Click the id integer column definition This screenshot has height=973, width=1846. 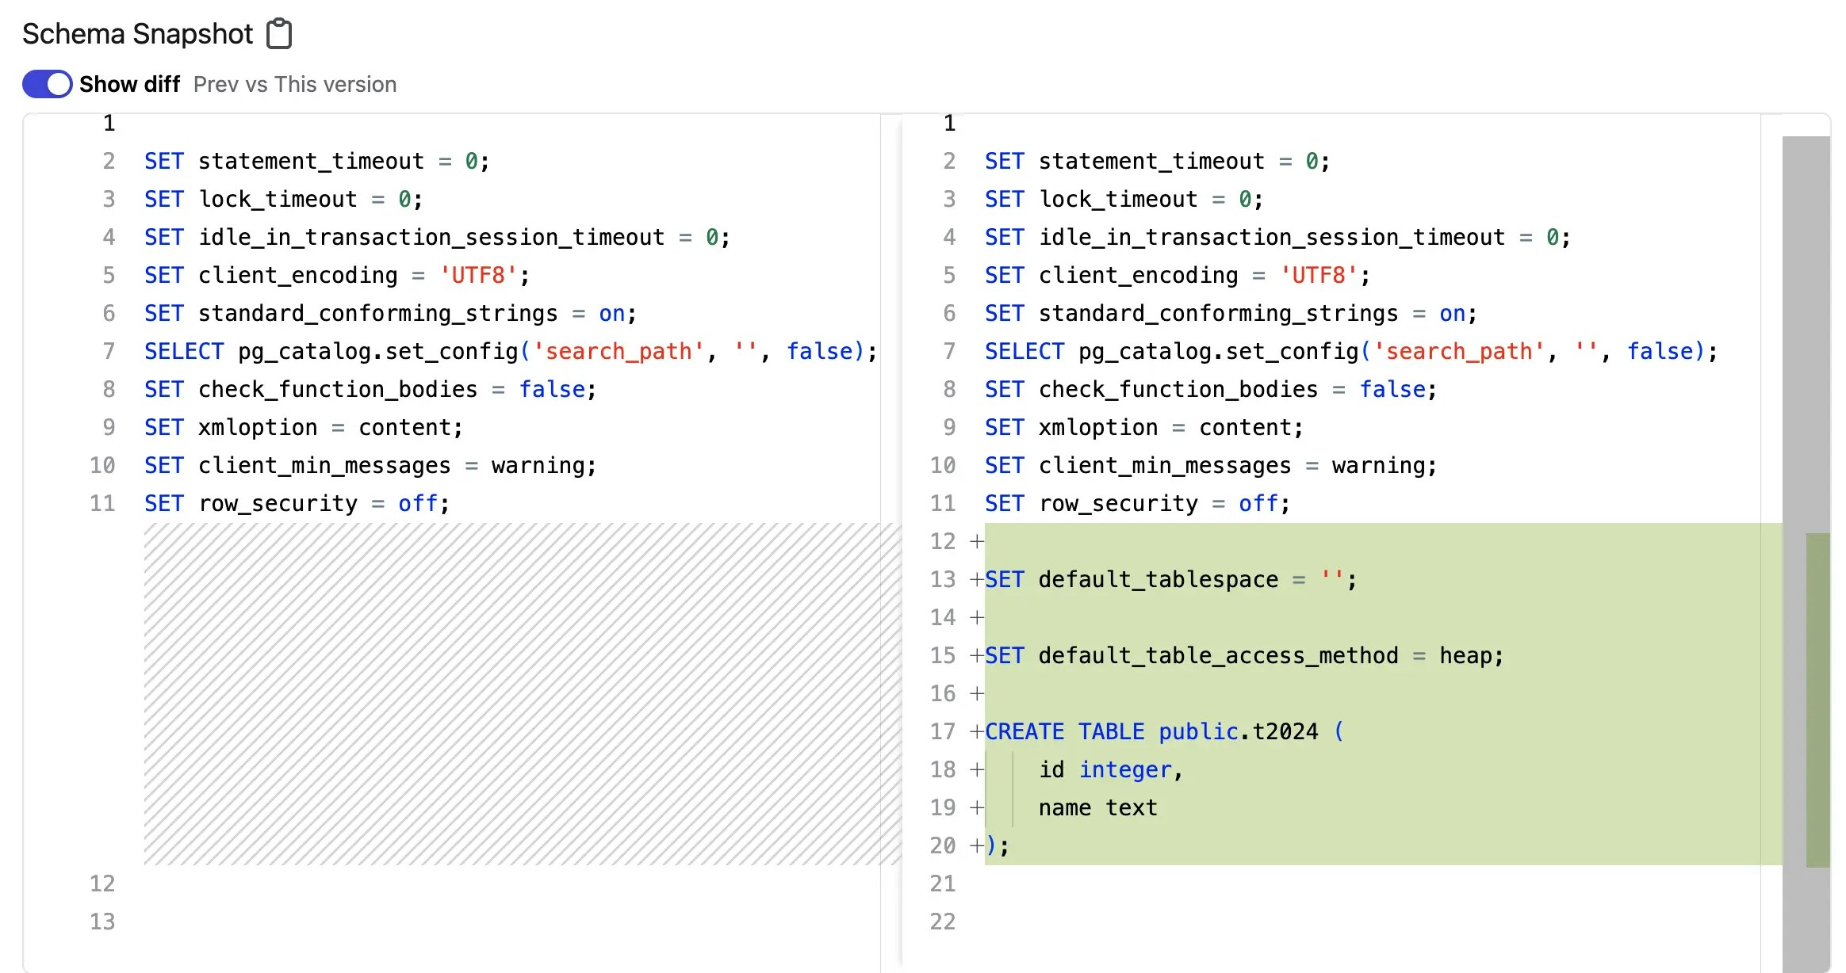click(1109, 769)
